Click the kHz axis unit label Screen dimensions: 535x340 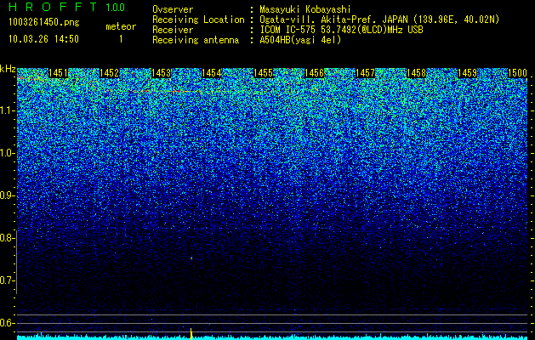[8, 70]
